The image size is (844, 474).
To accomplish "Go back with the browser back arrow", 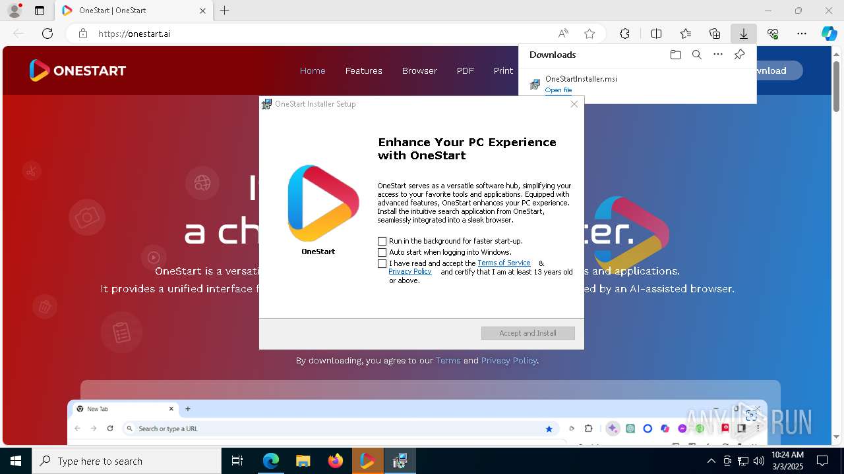I will [x=18, y=34].
